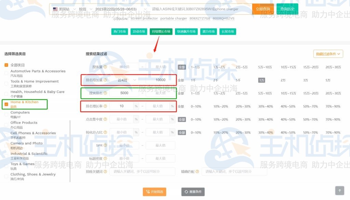Click the help icon beside 精准匹配
Screen dimensions: 350x200
tap(198, 171)
